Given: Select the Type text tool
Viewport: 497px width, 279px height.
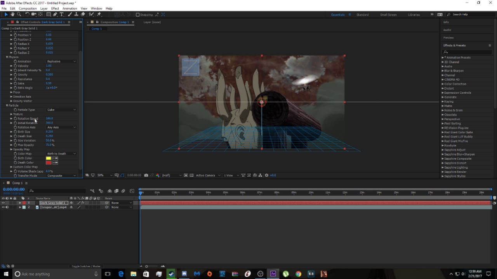Looking at the screenshot, I should coord(61,14).
